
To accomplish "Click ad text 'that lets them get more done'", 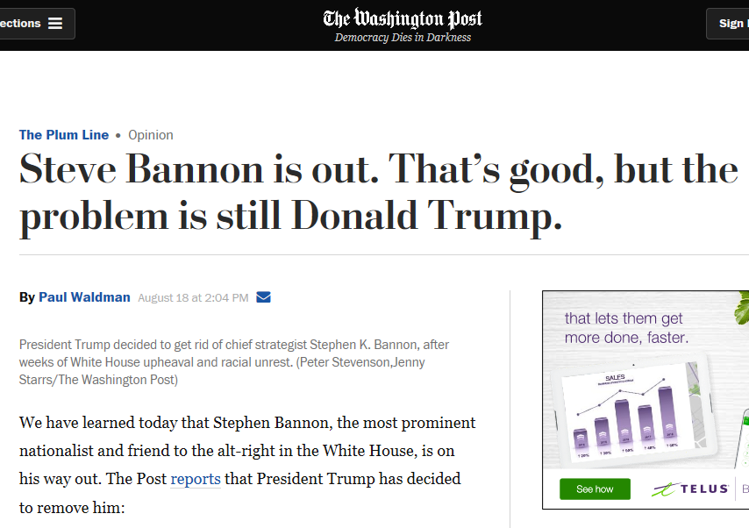I will click(x=626, y=328).
